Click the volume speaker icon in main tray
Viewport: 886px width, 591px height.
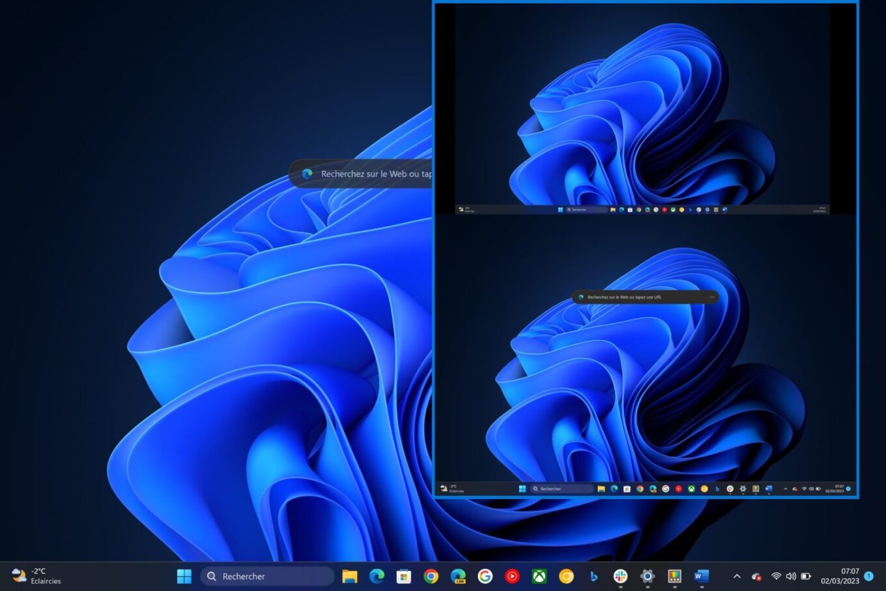[791, 576]
